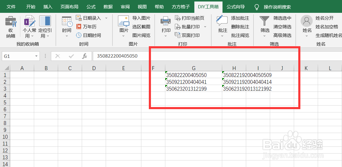Image resolution: width=342 pixels, height=167 pixels.
Task: Click the 个人常用 icon
Action: click(x=29, y=21)
